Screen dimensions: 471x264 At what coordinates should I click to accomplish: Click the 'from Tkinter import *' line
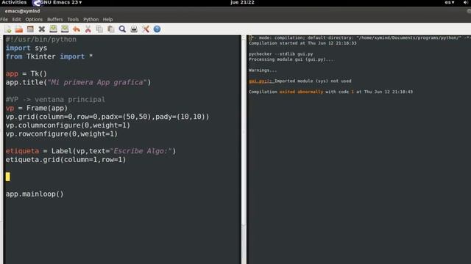pyautogui.click(x=49, y=56)
